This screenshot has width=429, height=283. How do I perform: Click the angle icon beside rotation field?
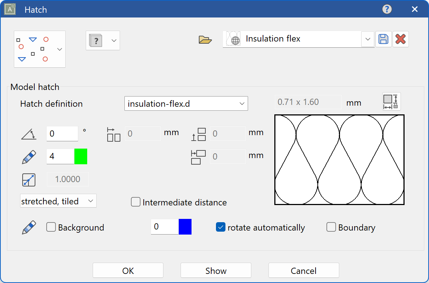coord(29,134)
